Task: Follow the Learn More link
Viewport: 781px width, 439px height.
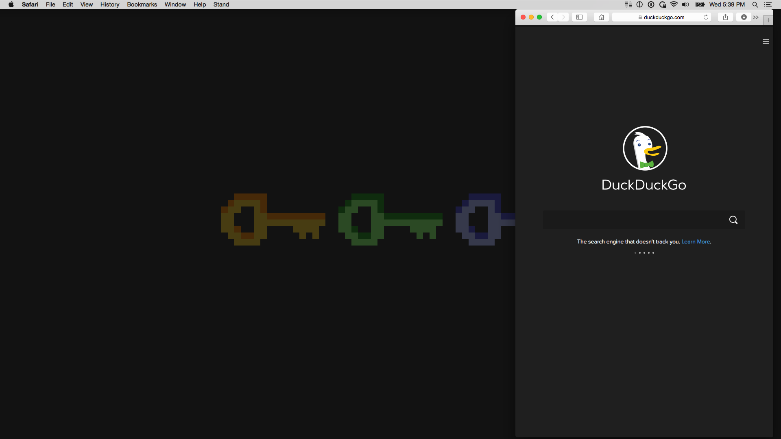Action: pyautogui.click(x=696, y=241)
